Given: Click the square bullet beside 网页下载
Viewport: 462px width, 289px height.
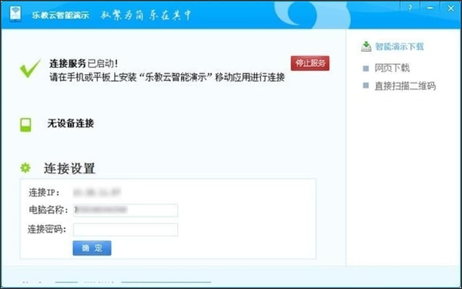Looking at the screenshot, I should 366,68.
